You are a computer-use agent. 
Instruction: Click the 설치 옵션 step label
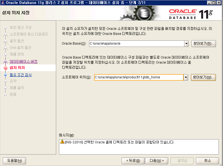(x=17, y=41)
